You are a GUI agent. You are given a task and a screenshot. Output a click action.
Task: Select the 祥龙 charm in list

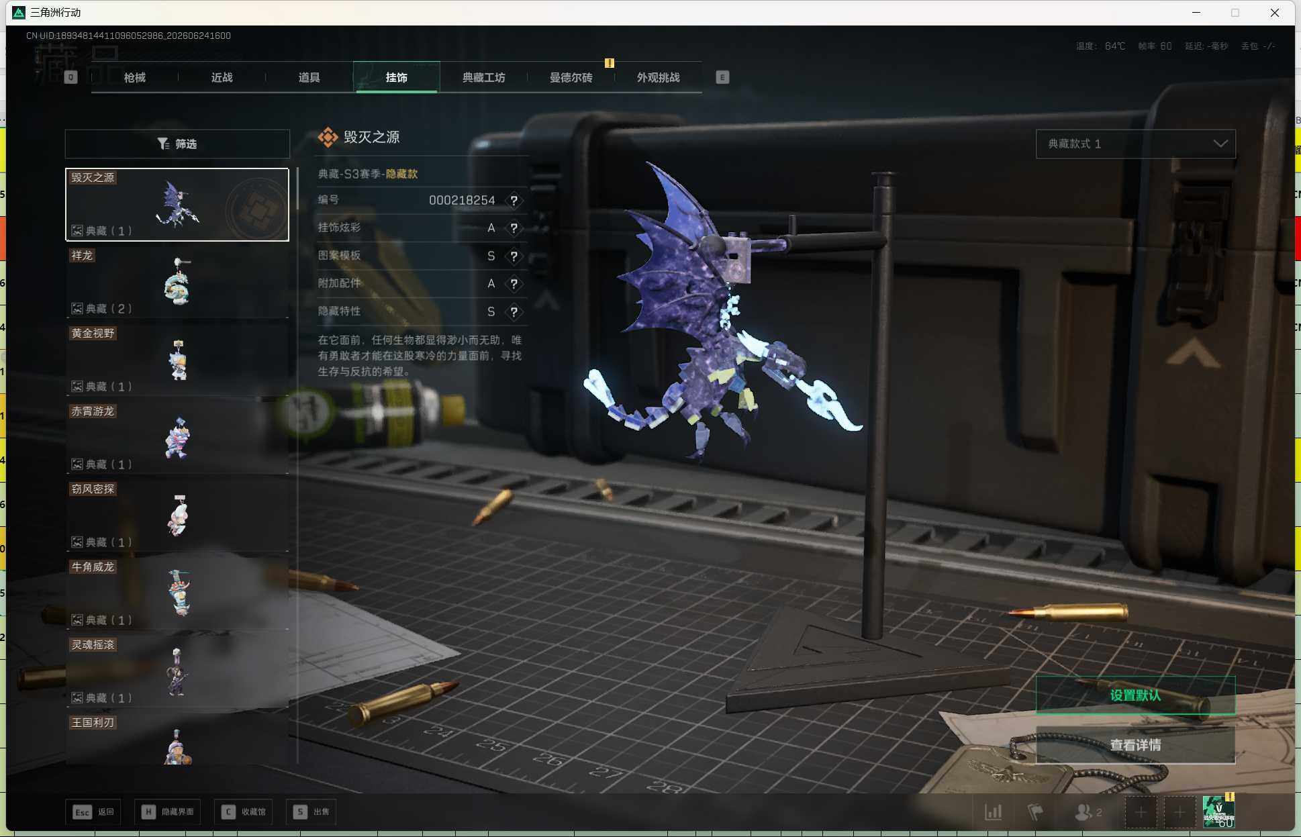pos(177,282)
